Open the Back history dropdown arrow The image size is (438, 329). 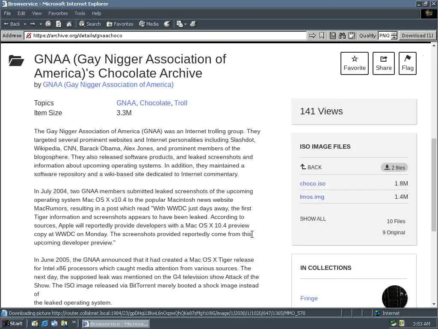pos(25,24)
